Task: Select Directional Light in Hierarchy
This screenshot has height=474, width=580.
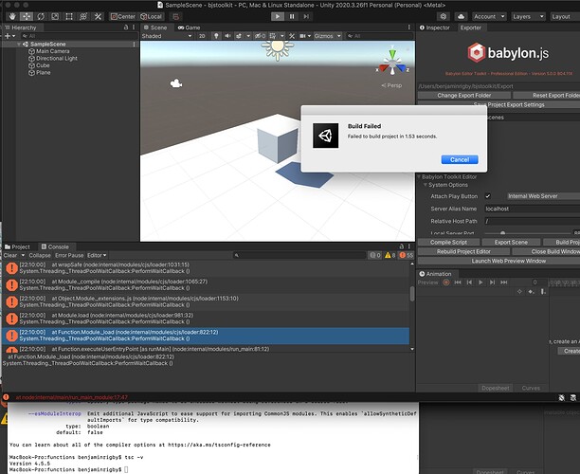Action: point(57,58)
